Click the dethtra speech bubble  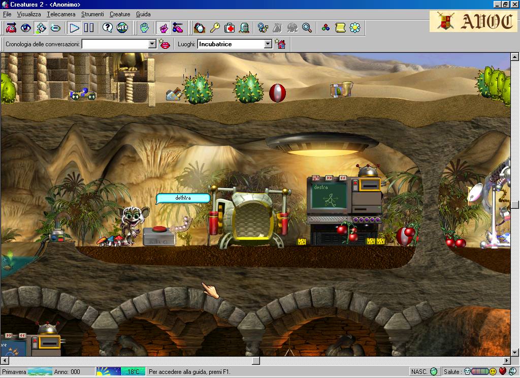(x=183, y=198)
